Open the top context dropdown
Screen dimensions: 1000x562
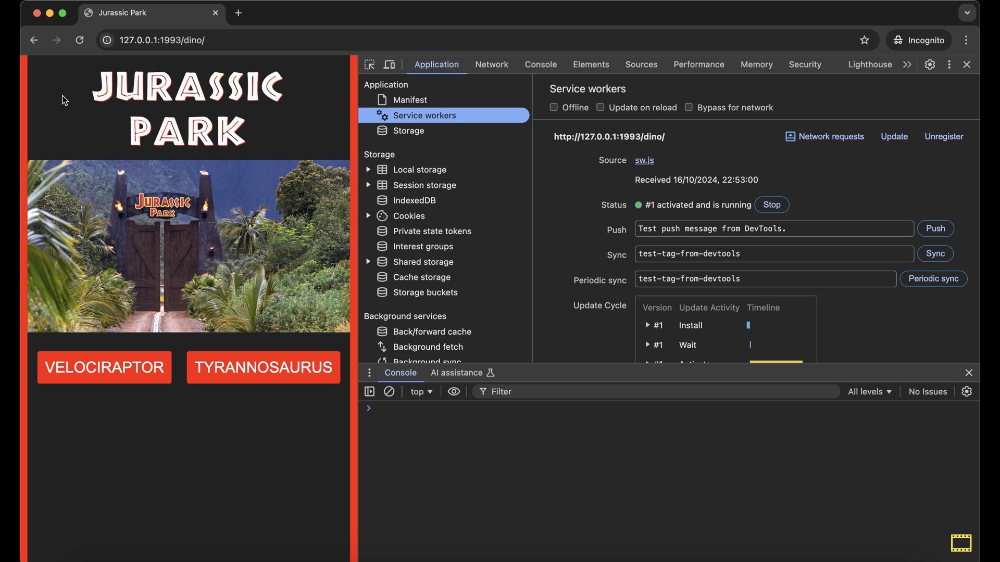421,391
